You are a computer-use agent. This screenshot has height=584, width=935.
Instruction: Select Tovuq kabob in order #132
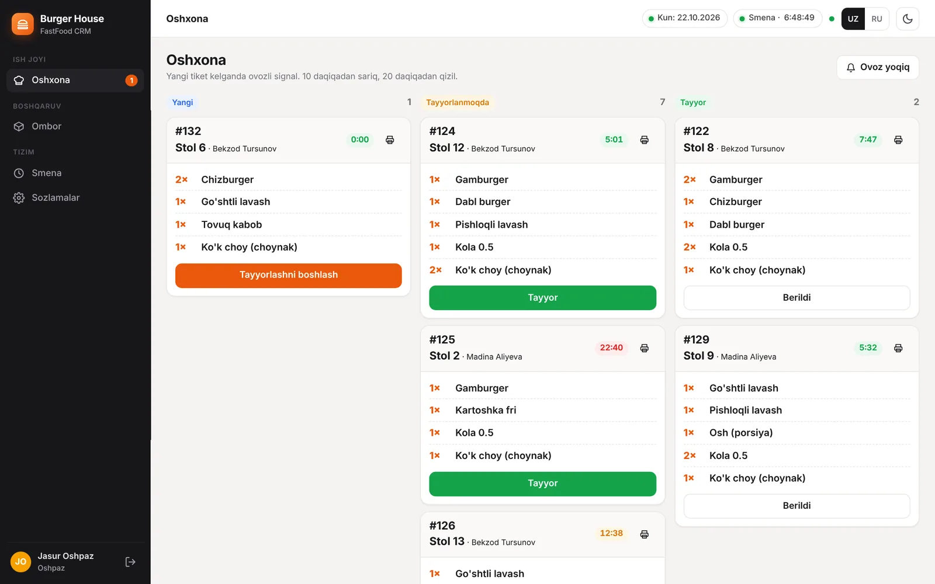point(289,225)
